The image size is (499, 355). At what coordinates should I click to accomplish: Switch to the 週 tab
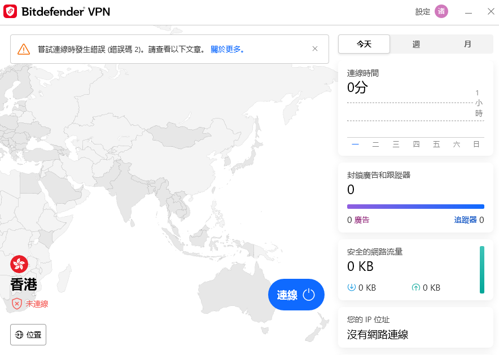[x=416, y=44]
